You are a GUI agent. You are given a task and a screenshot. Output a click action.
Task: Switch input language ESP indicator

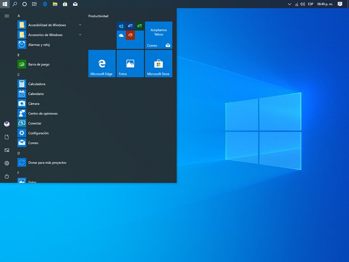pyautogui.click(x=310, y=4)
